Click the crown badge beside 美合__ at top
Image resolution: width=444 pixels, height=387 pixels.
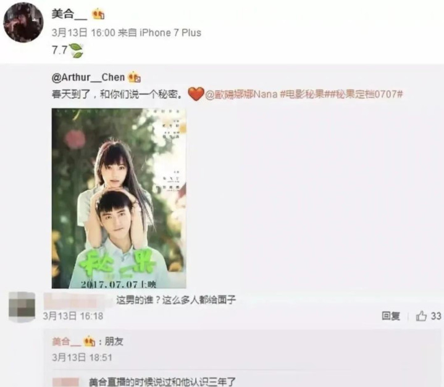click(98, 14)
